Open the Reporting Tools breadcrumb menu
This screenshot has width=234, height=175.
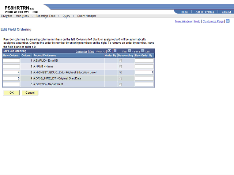click(x=45, y=16)
